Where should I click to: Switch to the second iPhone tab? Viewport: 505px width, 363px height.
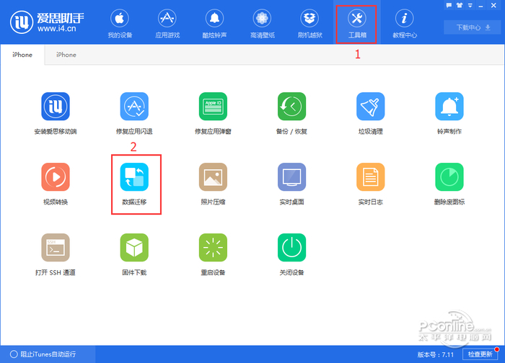(66, 55)
